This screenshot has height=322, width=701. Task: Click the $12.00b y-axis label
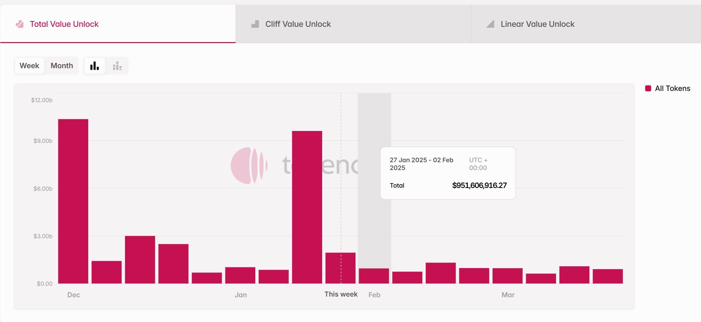(42, 100)
